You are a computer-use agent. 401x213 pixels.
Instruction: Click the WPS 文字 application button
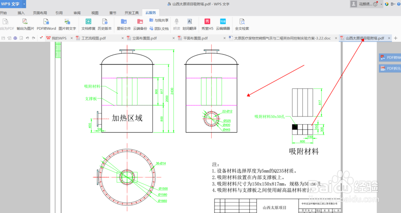(11, 4)
